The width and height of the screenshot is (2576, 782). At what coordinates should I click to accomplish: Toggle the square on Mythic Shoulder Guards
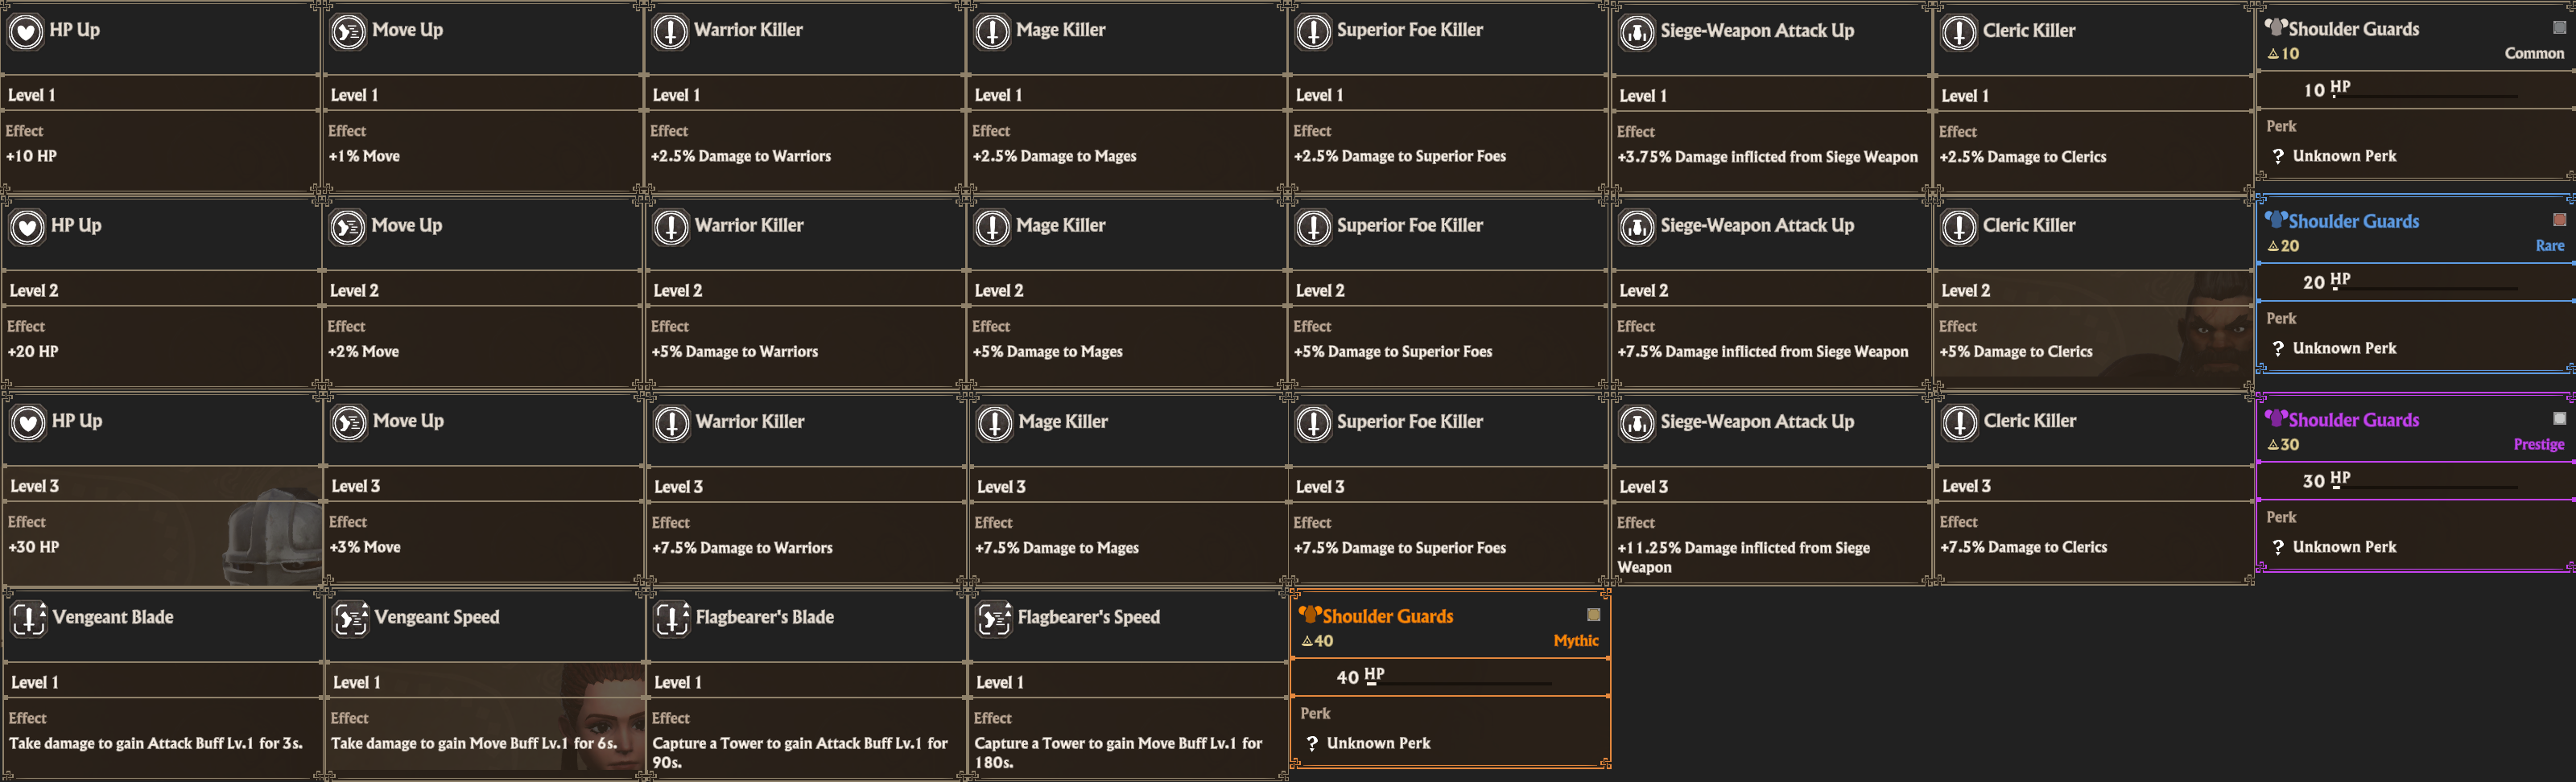pyautogui.click(x=1593, y=615)
